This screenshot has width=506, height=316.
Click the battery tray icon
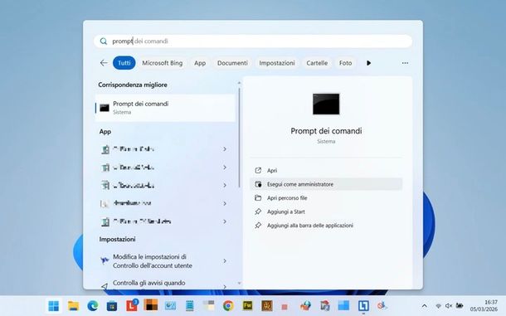(x=460, y=306)
